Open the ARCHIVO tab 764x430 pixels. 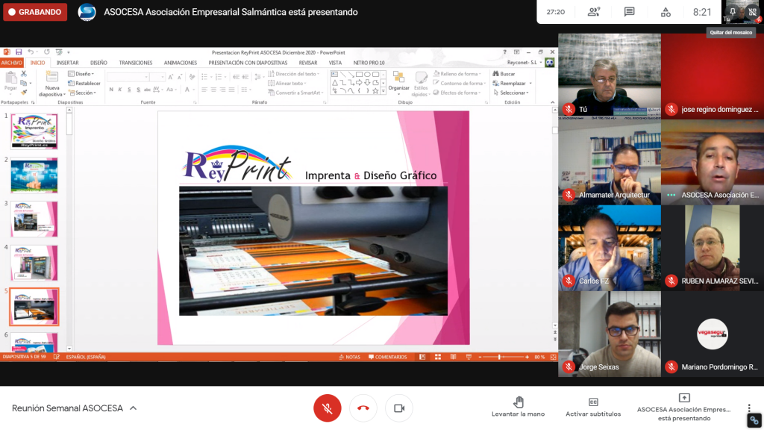(11, 63)
